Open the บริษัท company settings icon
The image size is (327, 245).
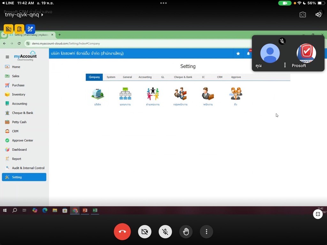pos(97,94)
